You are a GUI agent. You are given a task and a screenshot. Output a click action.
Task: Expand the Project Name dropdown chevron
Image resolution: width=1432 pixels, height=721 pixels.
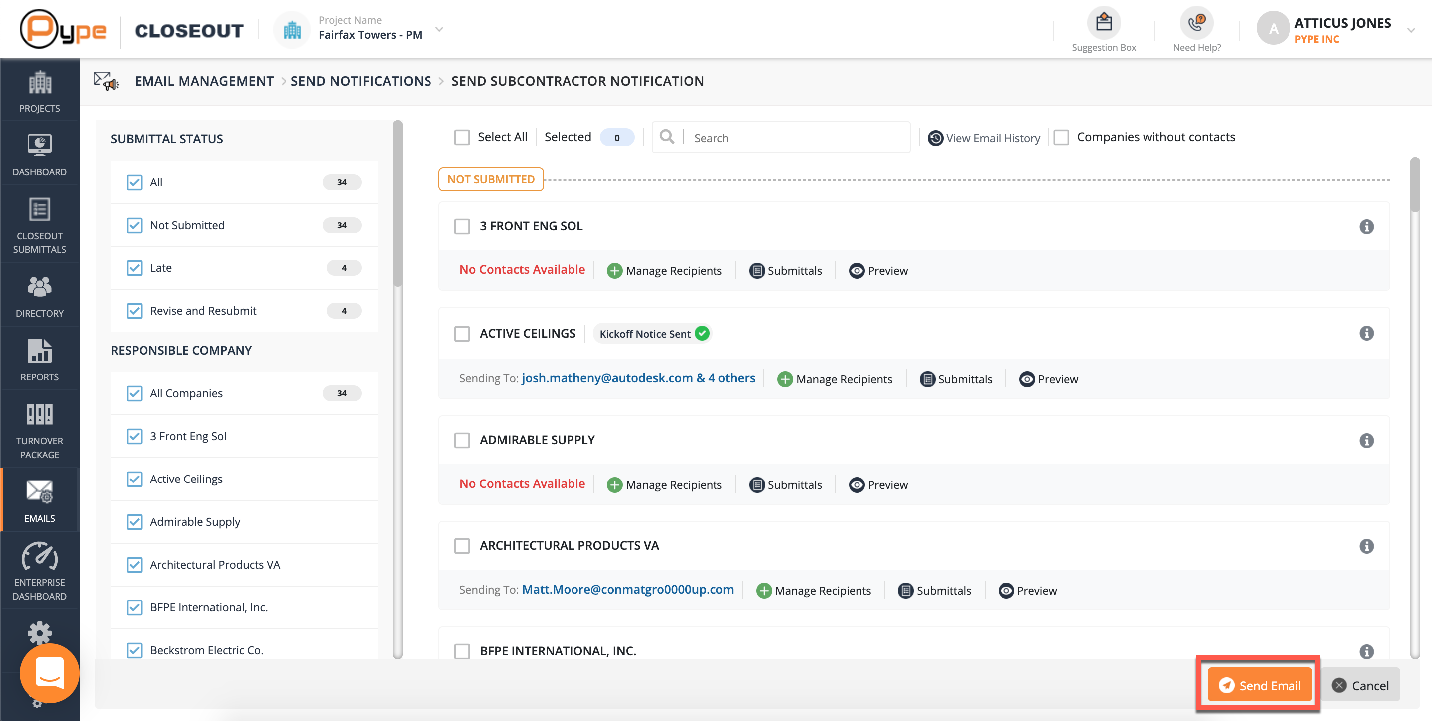tap(439, 29)
